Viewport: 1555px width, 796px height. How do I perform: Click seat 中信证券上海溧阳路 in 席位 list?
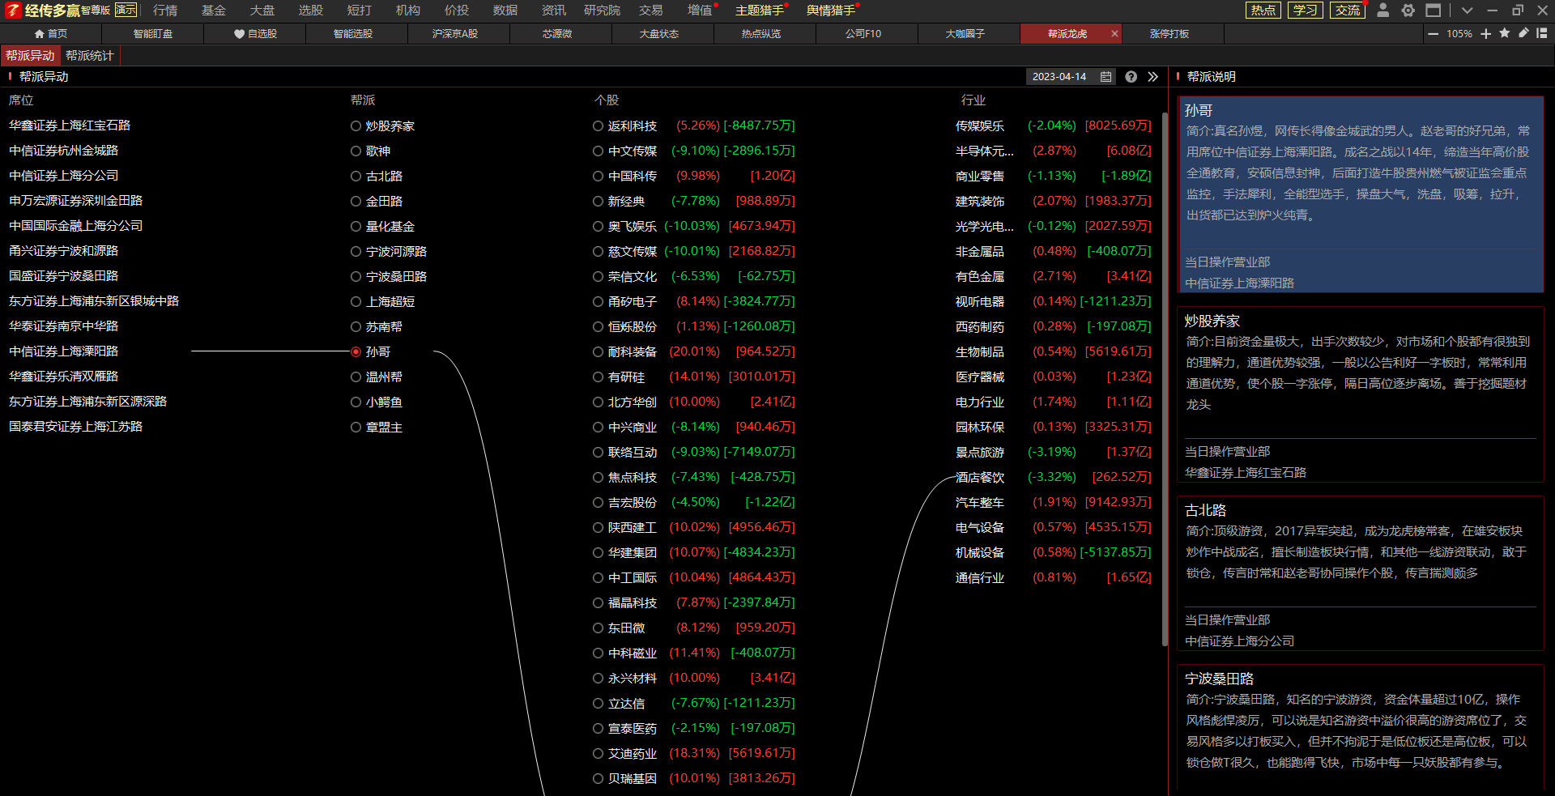coord(64,351)
